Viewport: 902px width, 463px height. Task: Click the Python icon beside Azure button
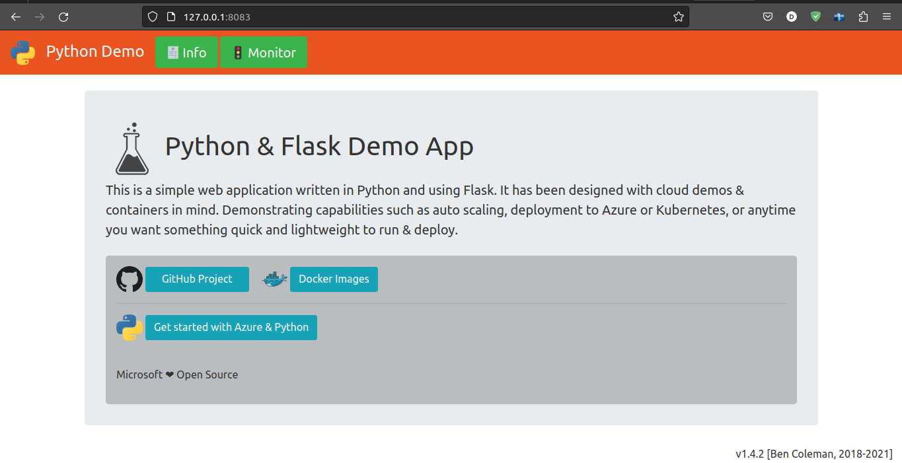pos(130,328)
